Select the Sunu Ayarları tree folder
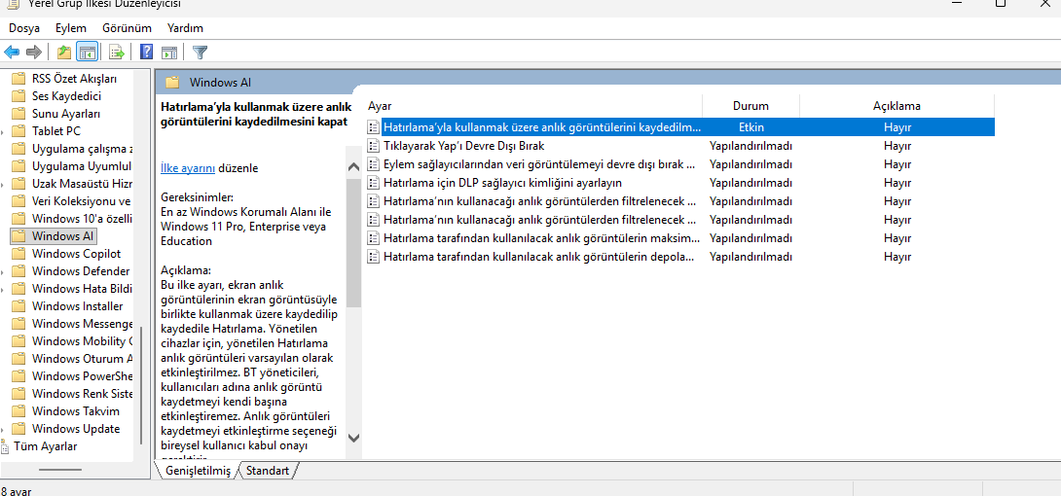The image size is (1061, 496). click(65, 113)
